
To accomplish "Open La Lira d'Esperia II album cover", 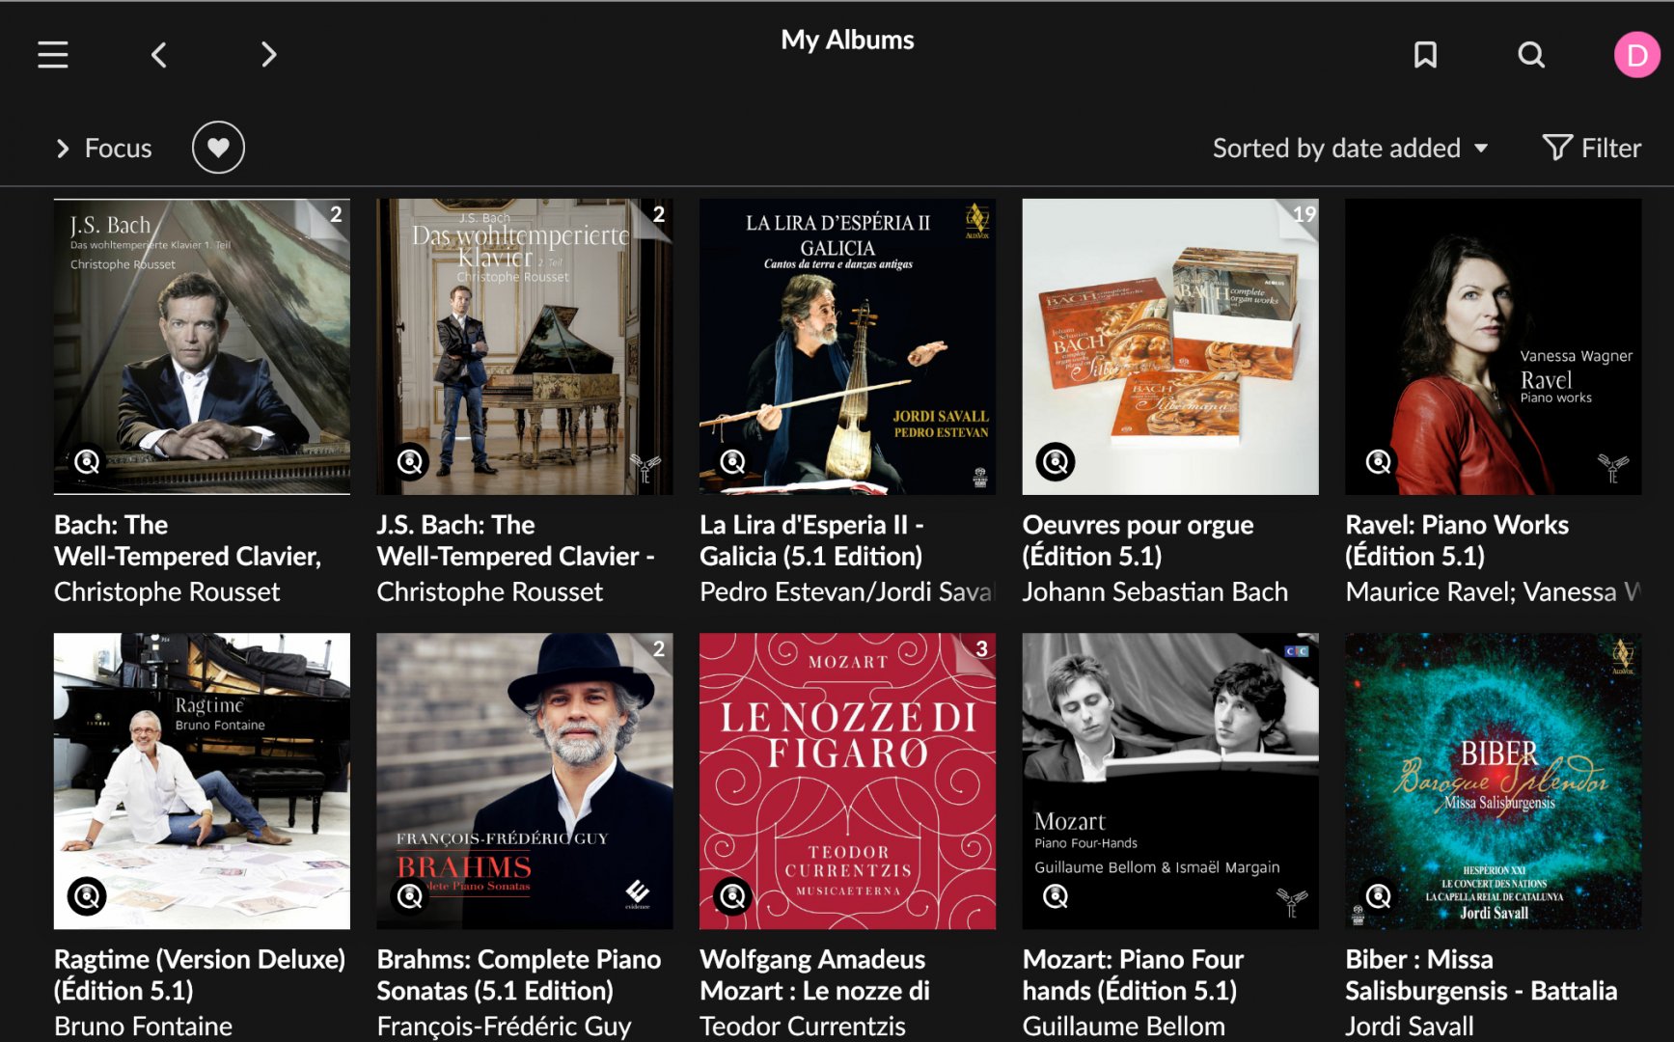I will click(847, 346).
